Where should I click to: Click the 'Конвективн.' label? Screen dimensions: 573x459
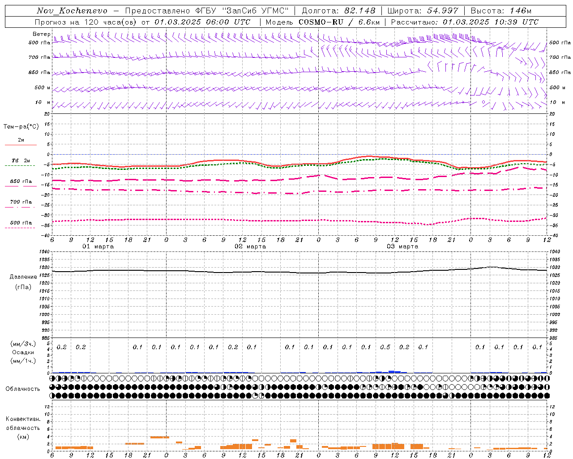tap(23, 419)
